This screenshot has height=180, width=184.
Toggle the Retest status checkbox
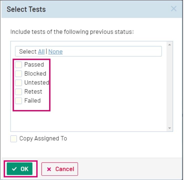(19, 92)
